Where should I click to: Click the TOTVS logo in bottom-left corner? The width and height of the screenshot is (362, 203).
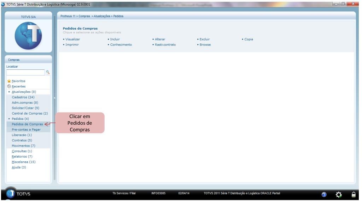(18, 194)
